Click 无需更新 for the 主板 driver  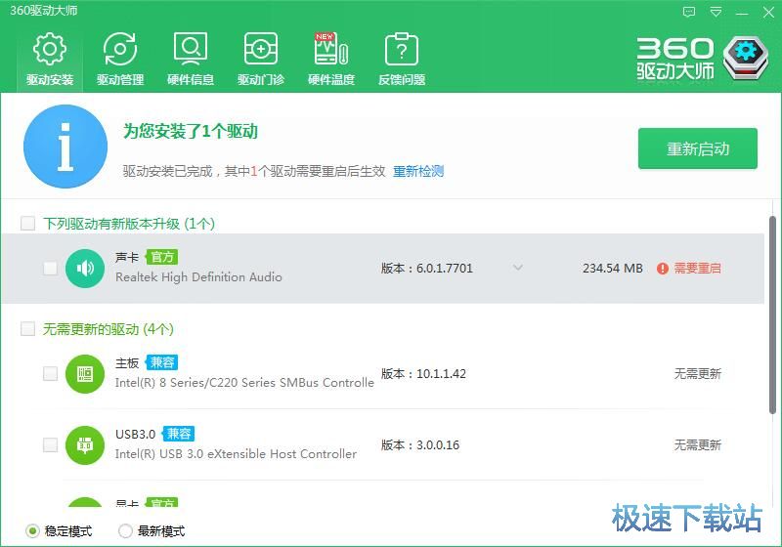tap(697, 374)
